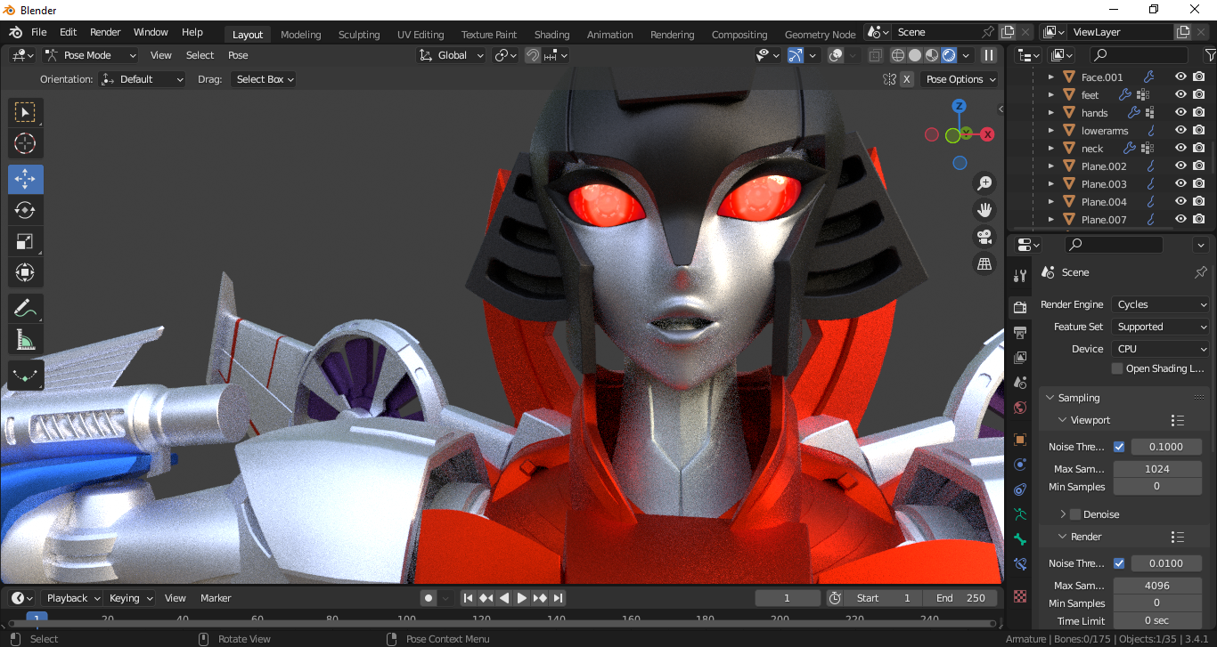Disable Plane.003 in renders
This screenshot has height=647, width=1217.
pyautogui.click(x=1199, y=184)
